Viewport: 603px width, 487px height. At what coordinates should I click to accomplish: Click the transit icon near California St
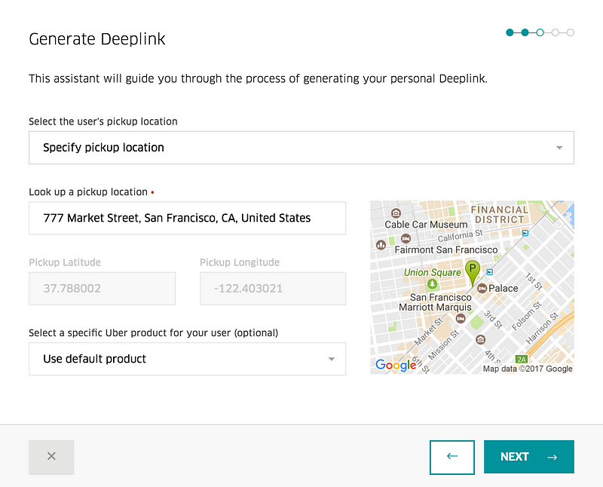pos(525,233)
